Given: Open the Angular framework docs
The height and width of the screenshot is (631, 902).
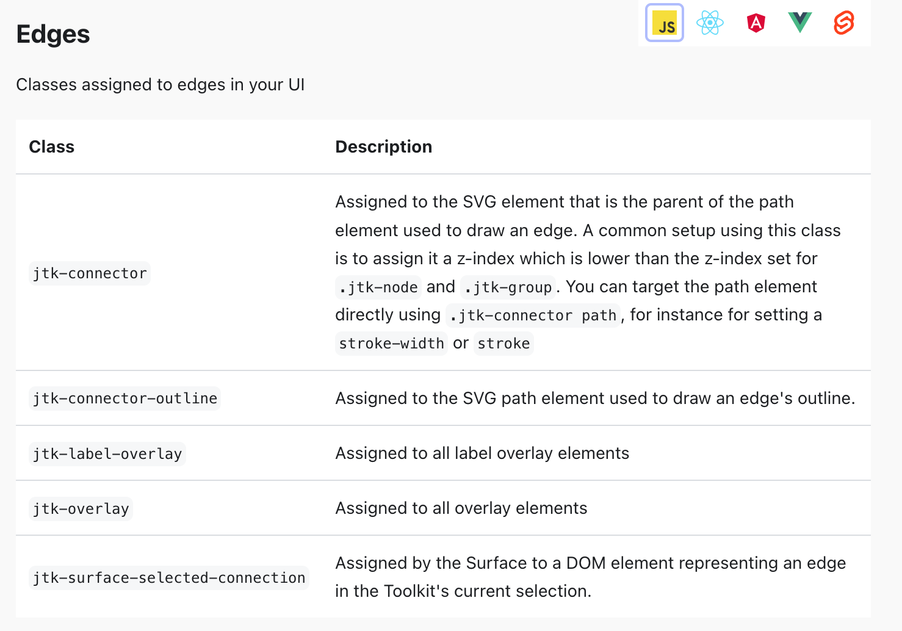Looking at the screenshot, I should tap(756, 23).
